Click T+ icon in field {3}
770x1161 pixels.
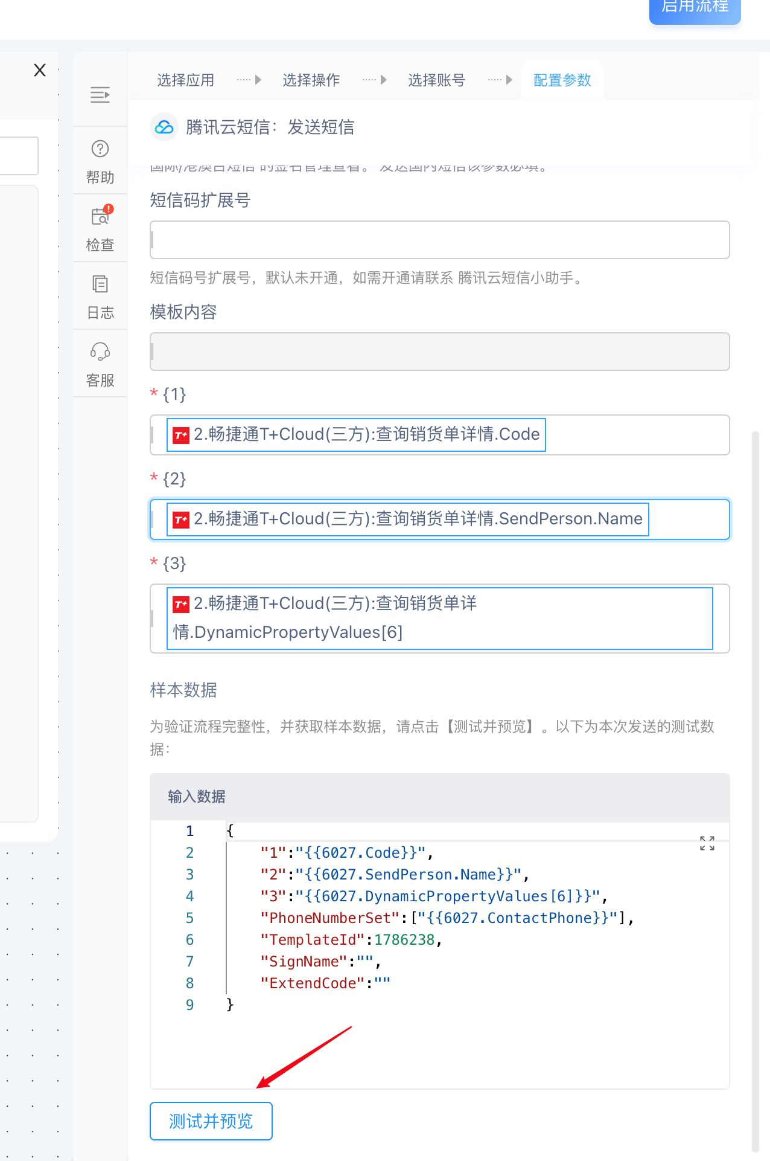pos(181,604)
